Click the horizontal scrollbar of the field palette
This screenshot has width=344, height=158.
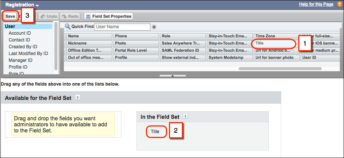coord(280,69)
